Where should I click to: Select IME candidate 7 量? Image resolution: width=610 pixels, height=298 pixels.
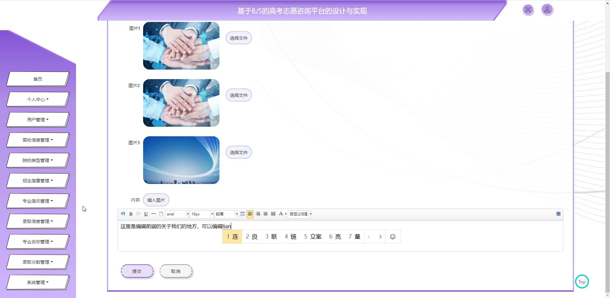click(x=355, y=237)
